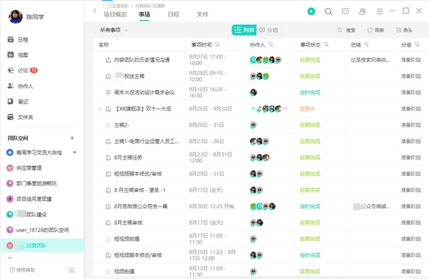The height and width of the screenshot is (279, 429).
Task: Switch to the 事项 tab
Action: coord(144,14)
